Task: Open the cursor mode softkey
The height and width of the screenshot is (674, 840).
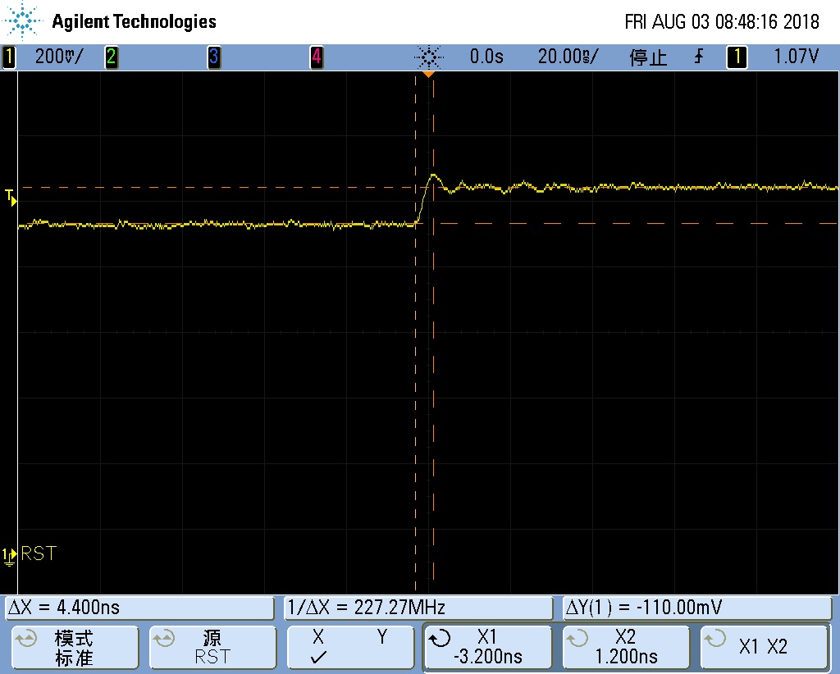Action: (x=75, y=647)
